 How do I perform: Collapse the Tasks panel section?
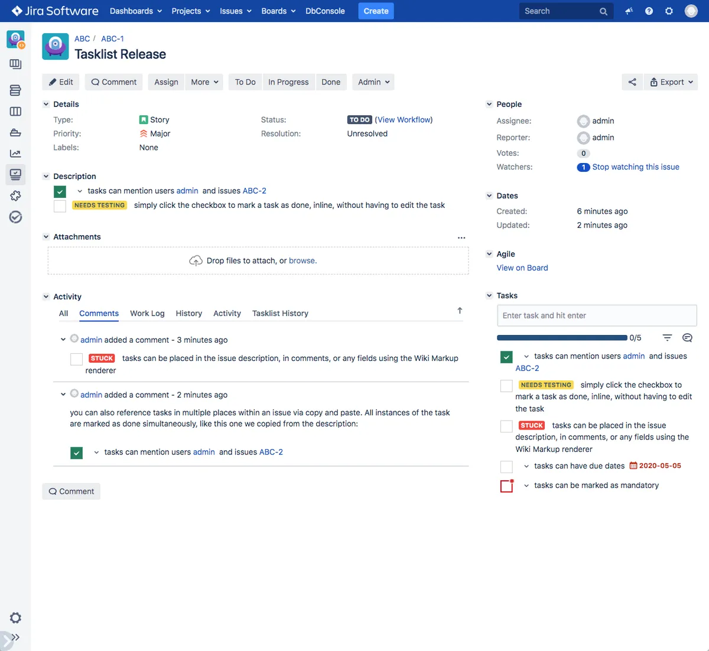pyautogui.click(x=489, y=295)
